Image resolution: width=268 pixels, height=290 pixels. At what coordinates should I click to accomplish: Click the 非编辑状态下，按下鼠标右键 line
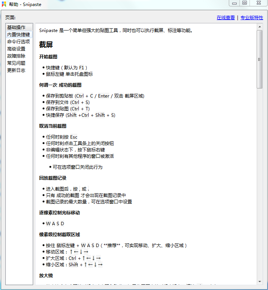click(x=75, y=150)
